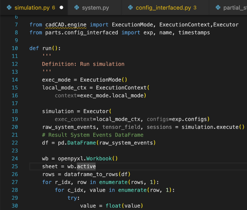247x210 pixels.
Task: Click the highlighted word active
Action: pos(86,167)
